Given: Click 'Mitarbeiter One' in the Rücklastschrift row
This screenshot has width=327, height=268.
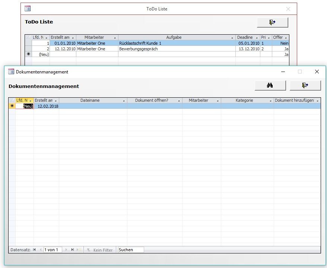Looking at the screenshot, I should click(x=97, y=43).
